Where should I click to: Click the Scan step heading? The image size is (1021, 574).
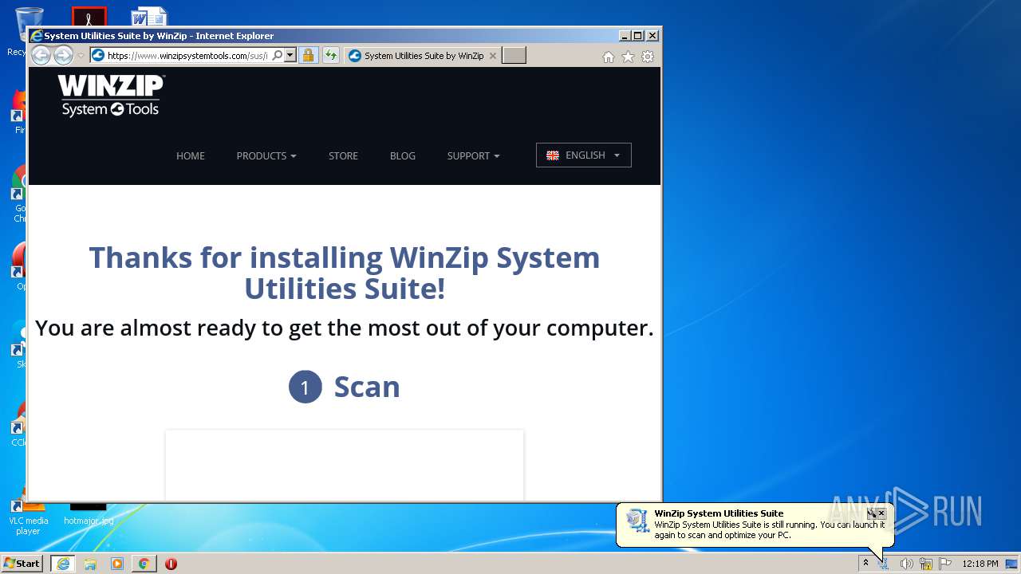pos(367,387)
